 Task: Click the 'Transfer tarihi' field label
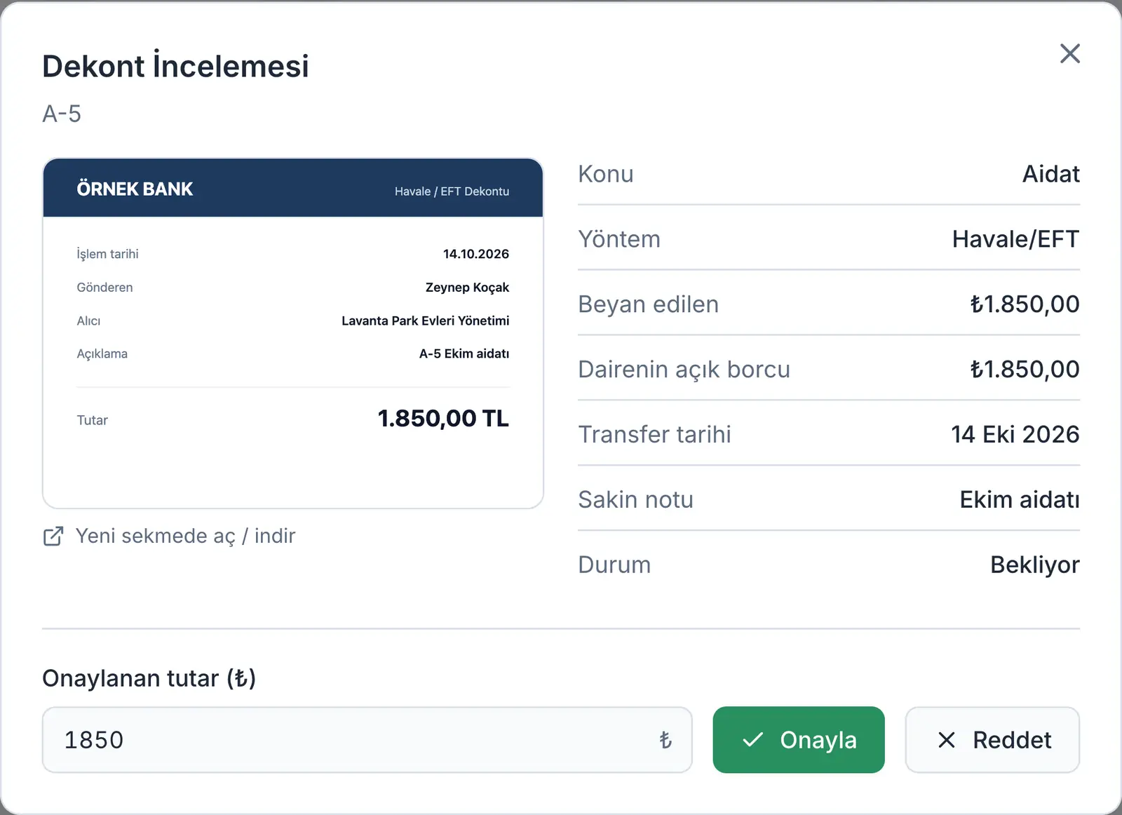click(654, 435)
